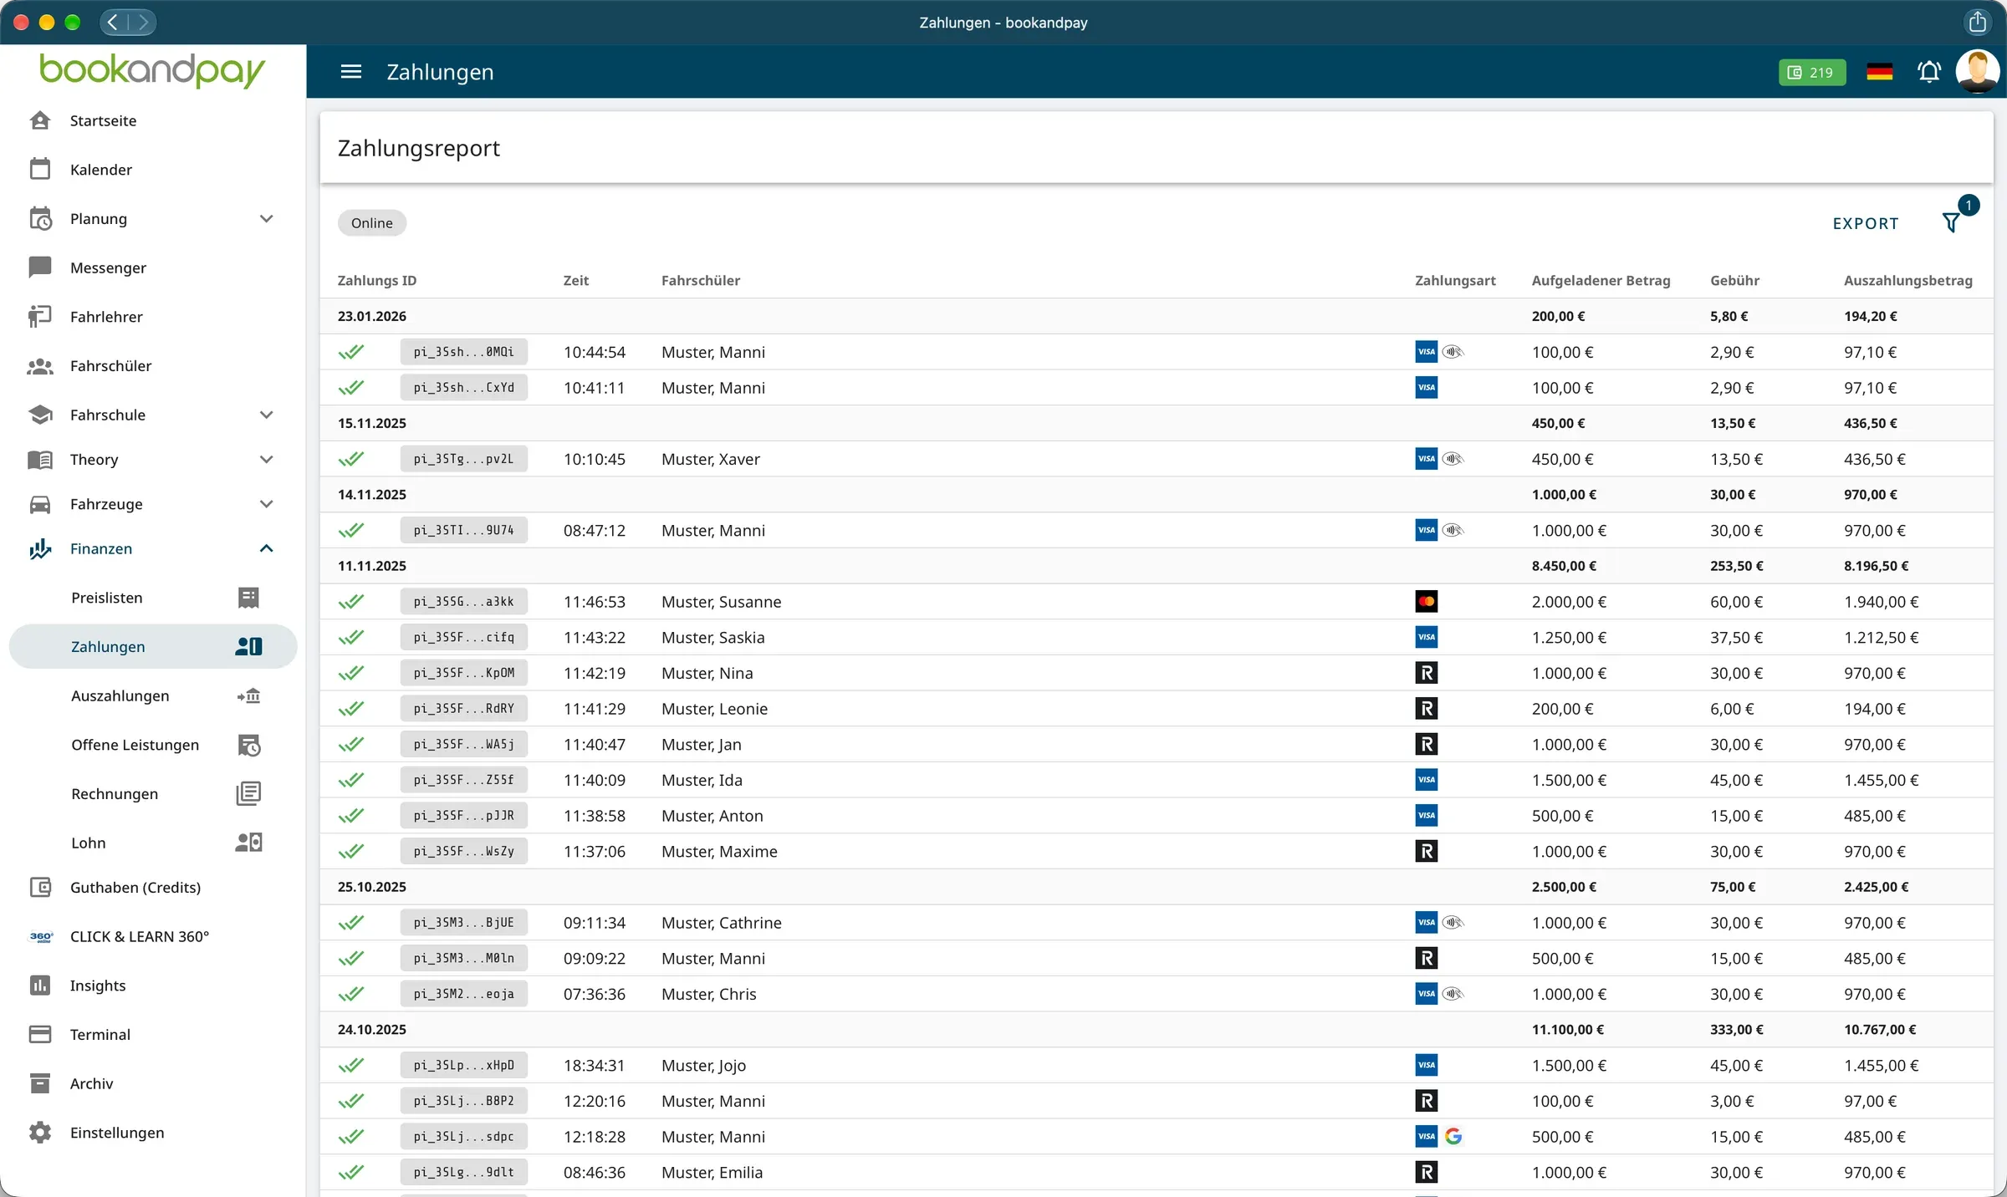Image resolution: width=2007 pixels, height=1197 pixels.
Task: Open Archiv box icon
Action: click(x=39, y=1083)
